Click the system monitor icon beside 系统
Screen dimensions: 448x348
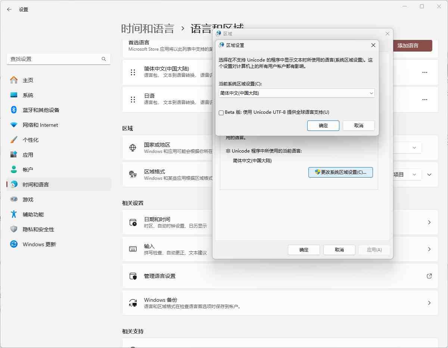point(14,95)
